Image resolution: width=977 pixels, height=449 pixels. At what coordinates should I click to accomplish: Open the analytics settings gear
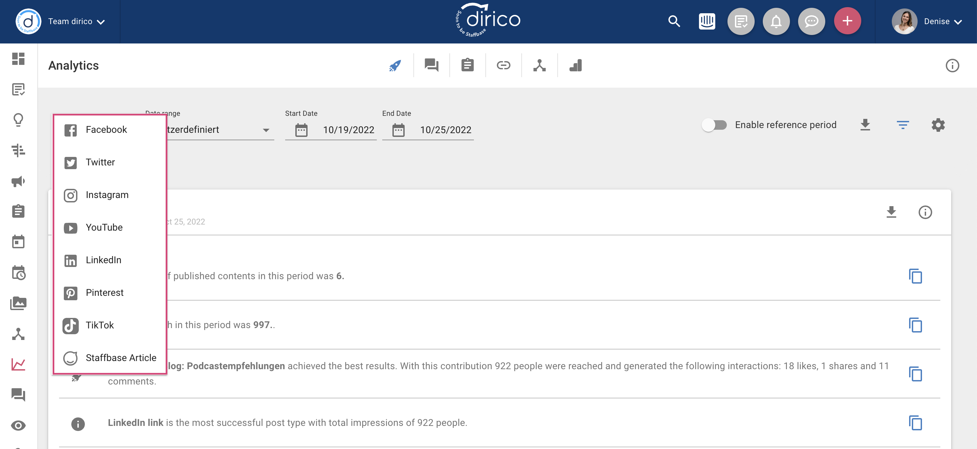point(938,125)
